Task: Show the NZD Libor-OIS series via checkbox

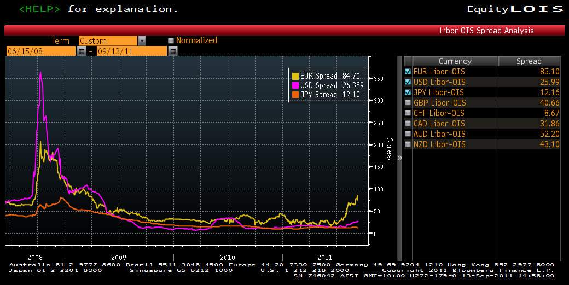Action: (408, 144)
